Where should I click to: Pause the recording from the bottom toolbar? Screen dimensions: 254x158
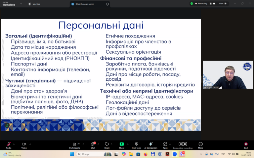pos(181,144)
